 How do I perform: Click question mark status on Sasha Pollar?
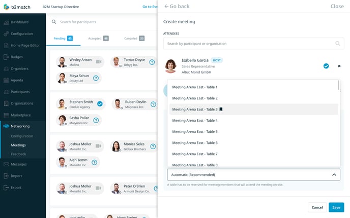pos(96,120)
